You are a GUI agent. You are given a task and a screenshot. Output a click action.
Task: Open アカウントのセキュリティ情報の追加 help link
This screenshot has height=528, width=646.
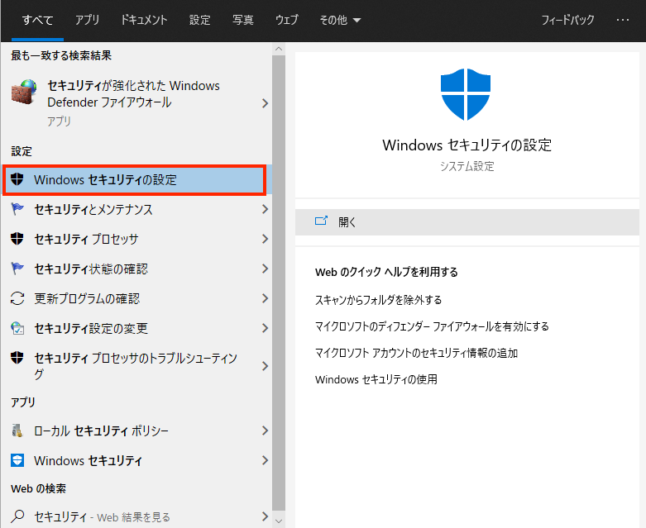(x=417, y=353)
